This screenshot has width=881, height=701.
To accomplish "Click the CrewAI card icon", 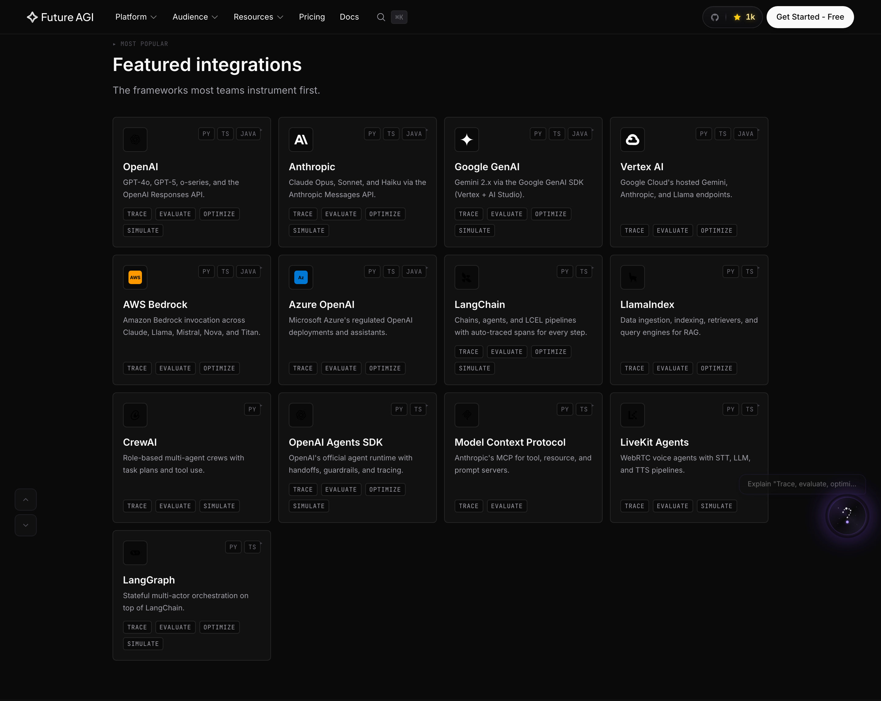I will [x=135, y=415].
